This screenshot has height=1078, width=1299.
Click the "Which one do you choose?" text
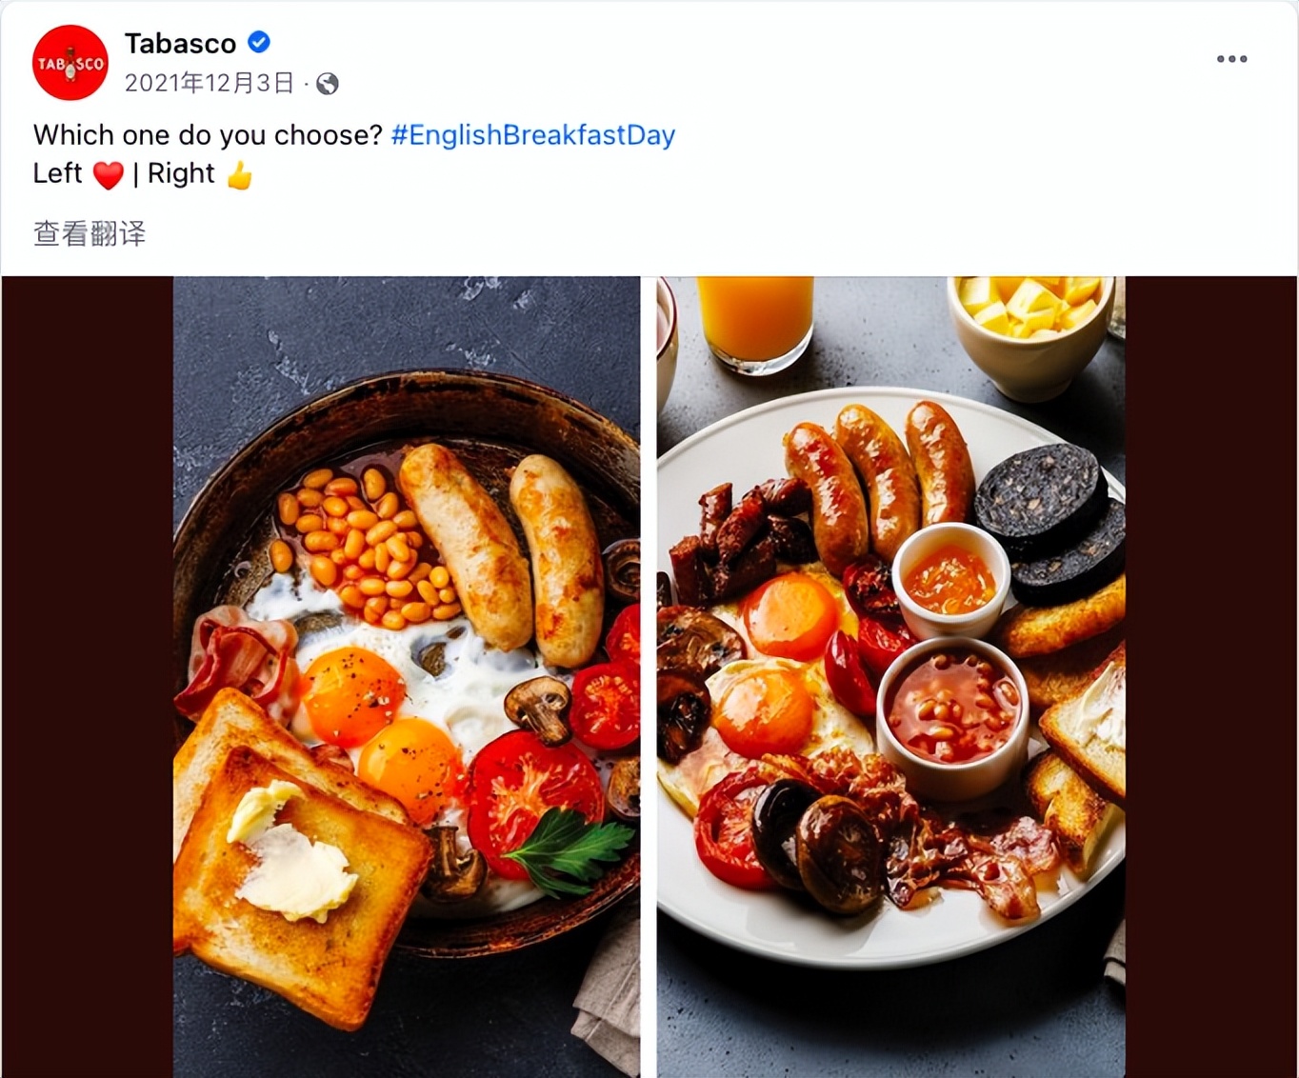click(x=208, y=135)
